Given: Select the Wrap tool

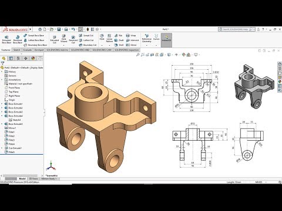Looking at the screenshot, I should [131, 36].
